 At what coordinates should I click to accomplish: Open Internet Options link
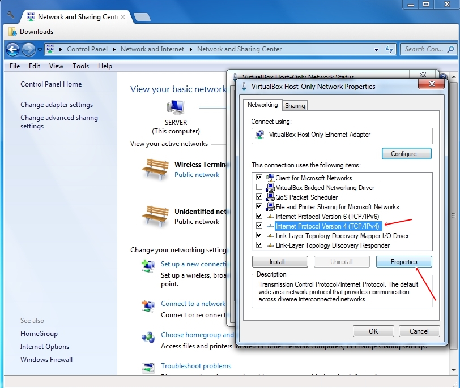(45, 347)
